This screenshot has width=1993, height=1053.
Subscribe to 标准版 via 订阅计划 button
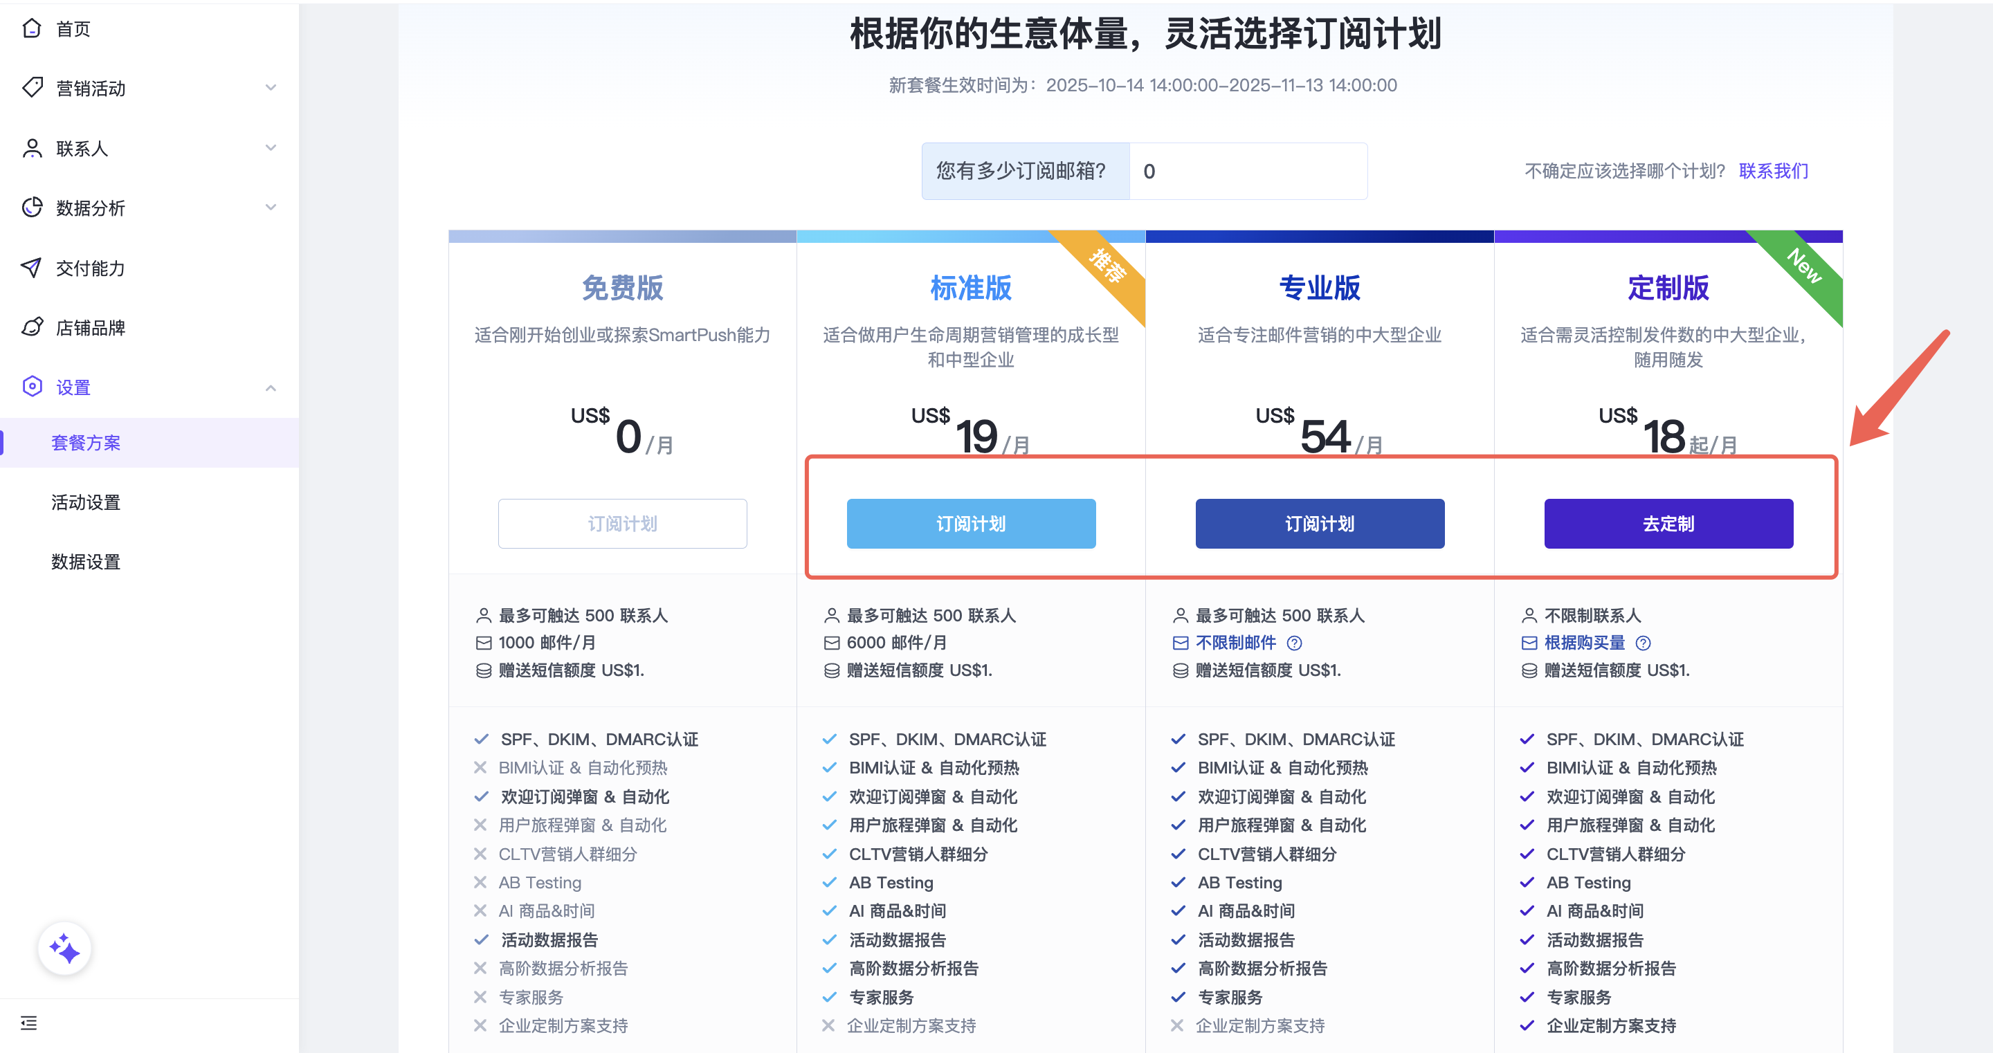point(971,523)
